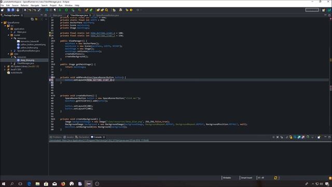Open the Source menu
The width and height of the screenshot is (332, 187).
pyautogui.click(x=15, y=5)
